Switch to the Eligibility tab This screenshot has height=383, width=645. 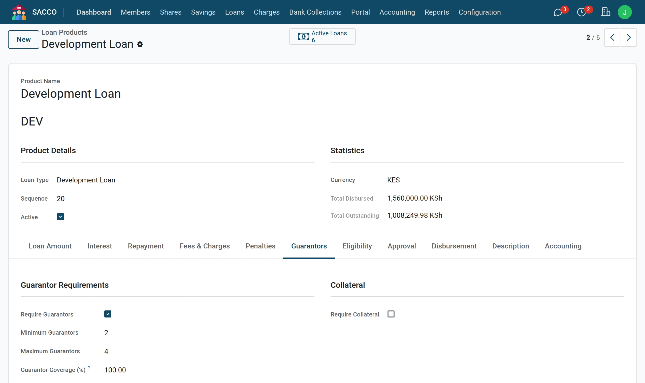click(357, 246)
